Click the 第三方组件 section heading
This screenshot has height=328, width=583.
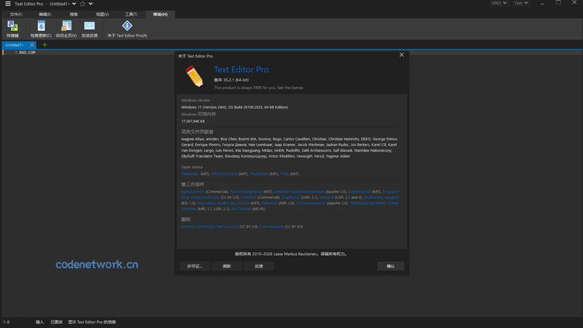point(193,184)
